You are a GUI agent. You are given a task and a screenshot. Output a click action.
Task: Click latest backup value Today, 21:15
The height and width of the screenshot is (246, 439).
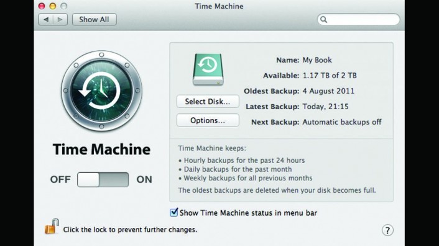(x=326, y=107)
